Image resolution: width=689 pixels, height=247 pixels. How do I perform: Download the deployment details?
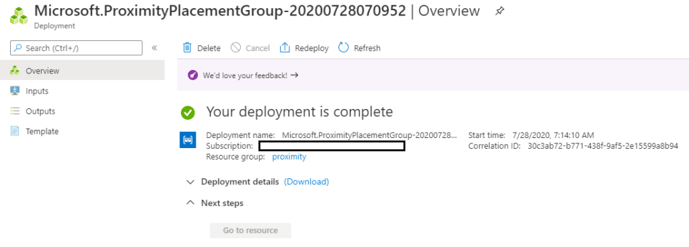pos(306,182)
